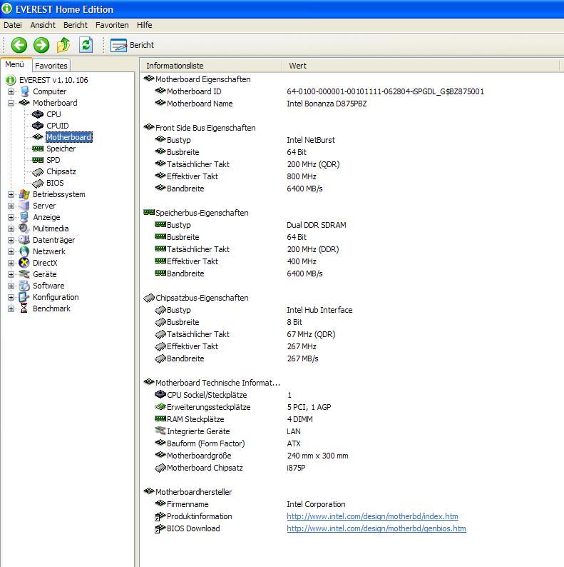This screenshot has width=564, height=567.
Task: Click the Computer icon in the tree
Action: tap(24, 91)
